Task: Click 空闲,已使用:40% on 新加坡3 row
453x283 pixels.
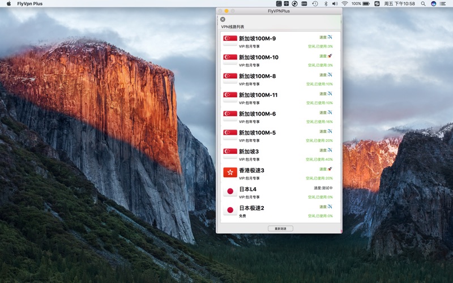Action: click(319, 160)
